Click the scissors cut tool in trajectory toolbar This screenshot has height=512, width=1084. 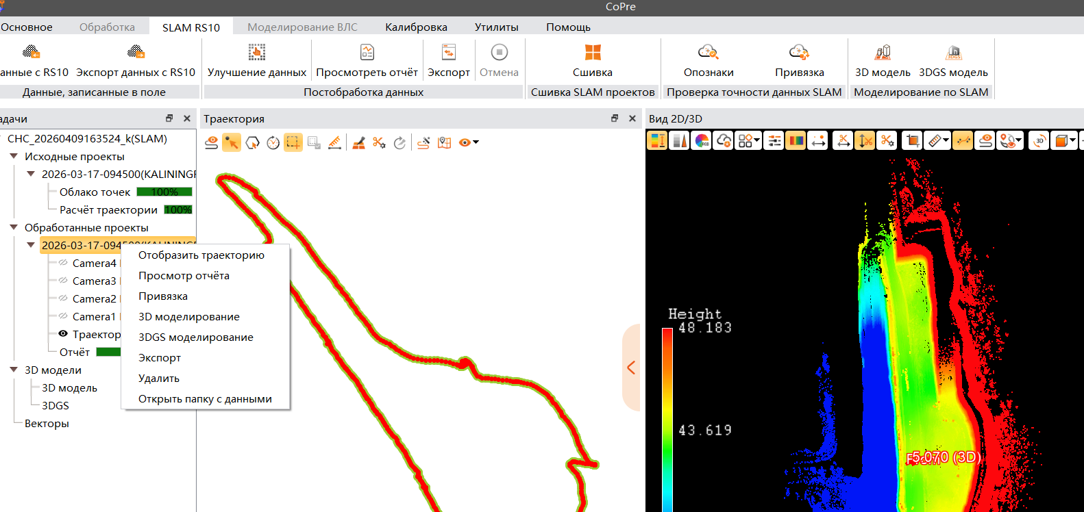click(379, 142)
